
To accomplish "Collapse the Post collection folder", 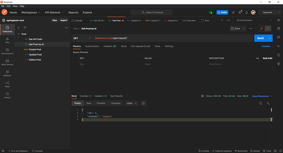I will pyautogui.click(x=19, y=34).
